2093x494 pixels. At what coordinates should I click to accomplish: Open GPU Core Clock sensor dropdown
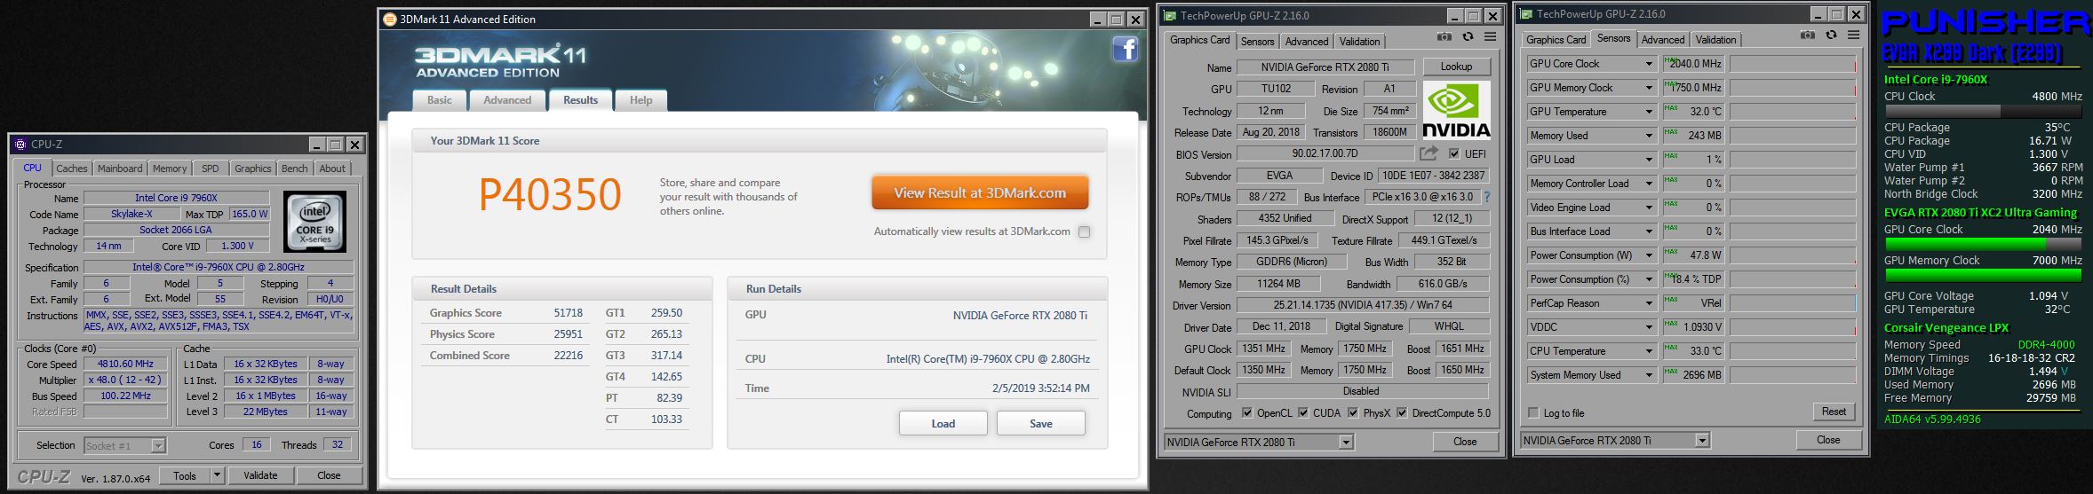tap(1649, 64)
